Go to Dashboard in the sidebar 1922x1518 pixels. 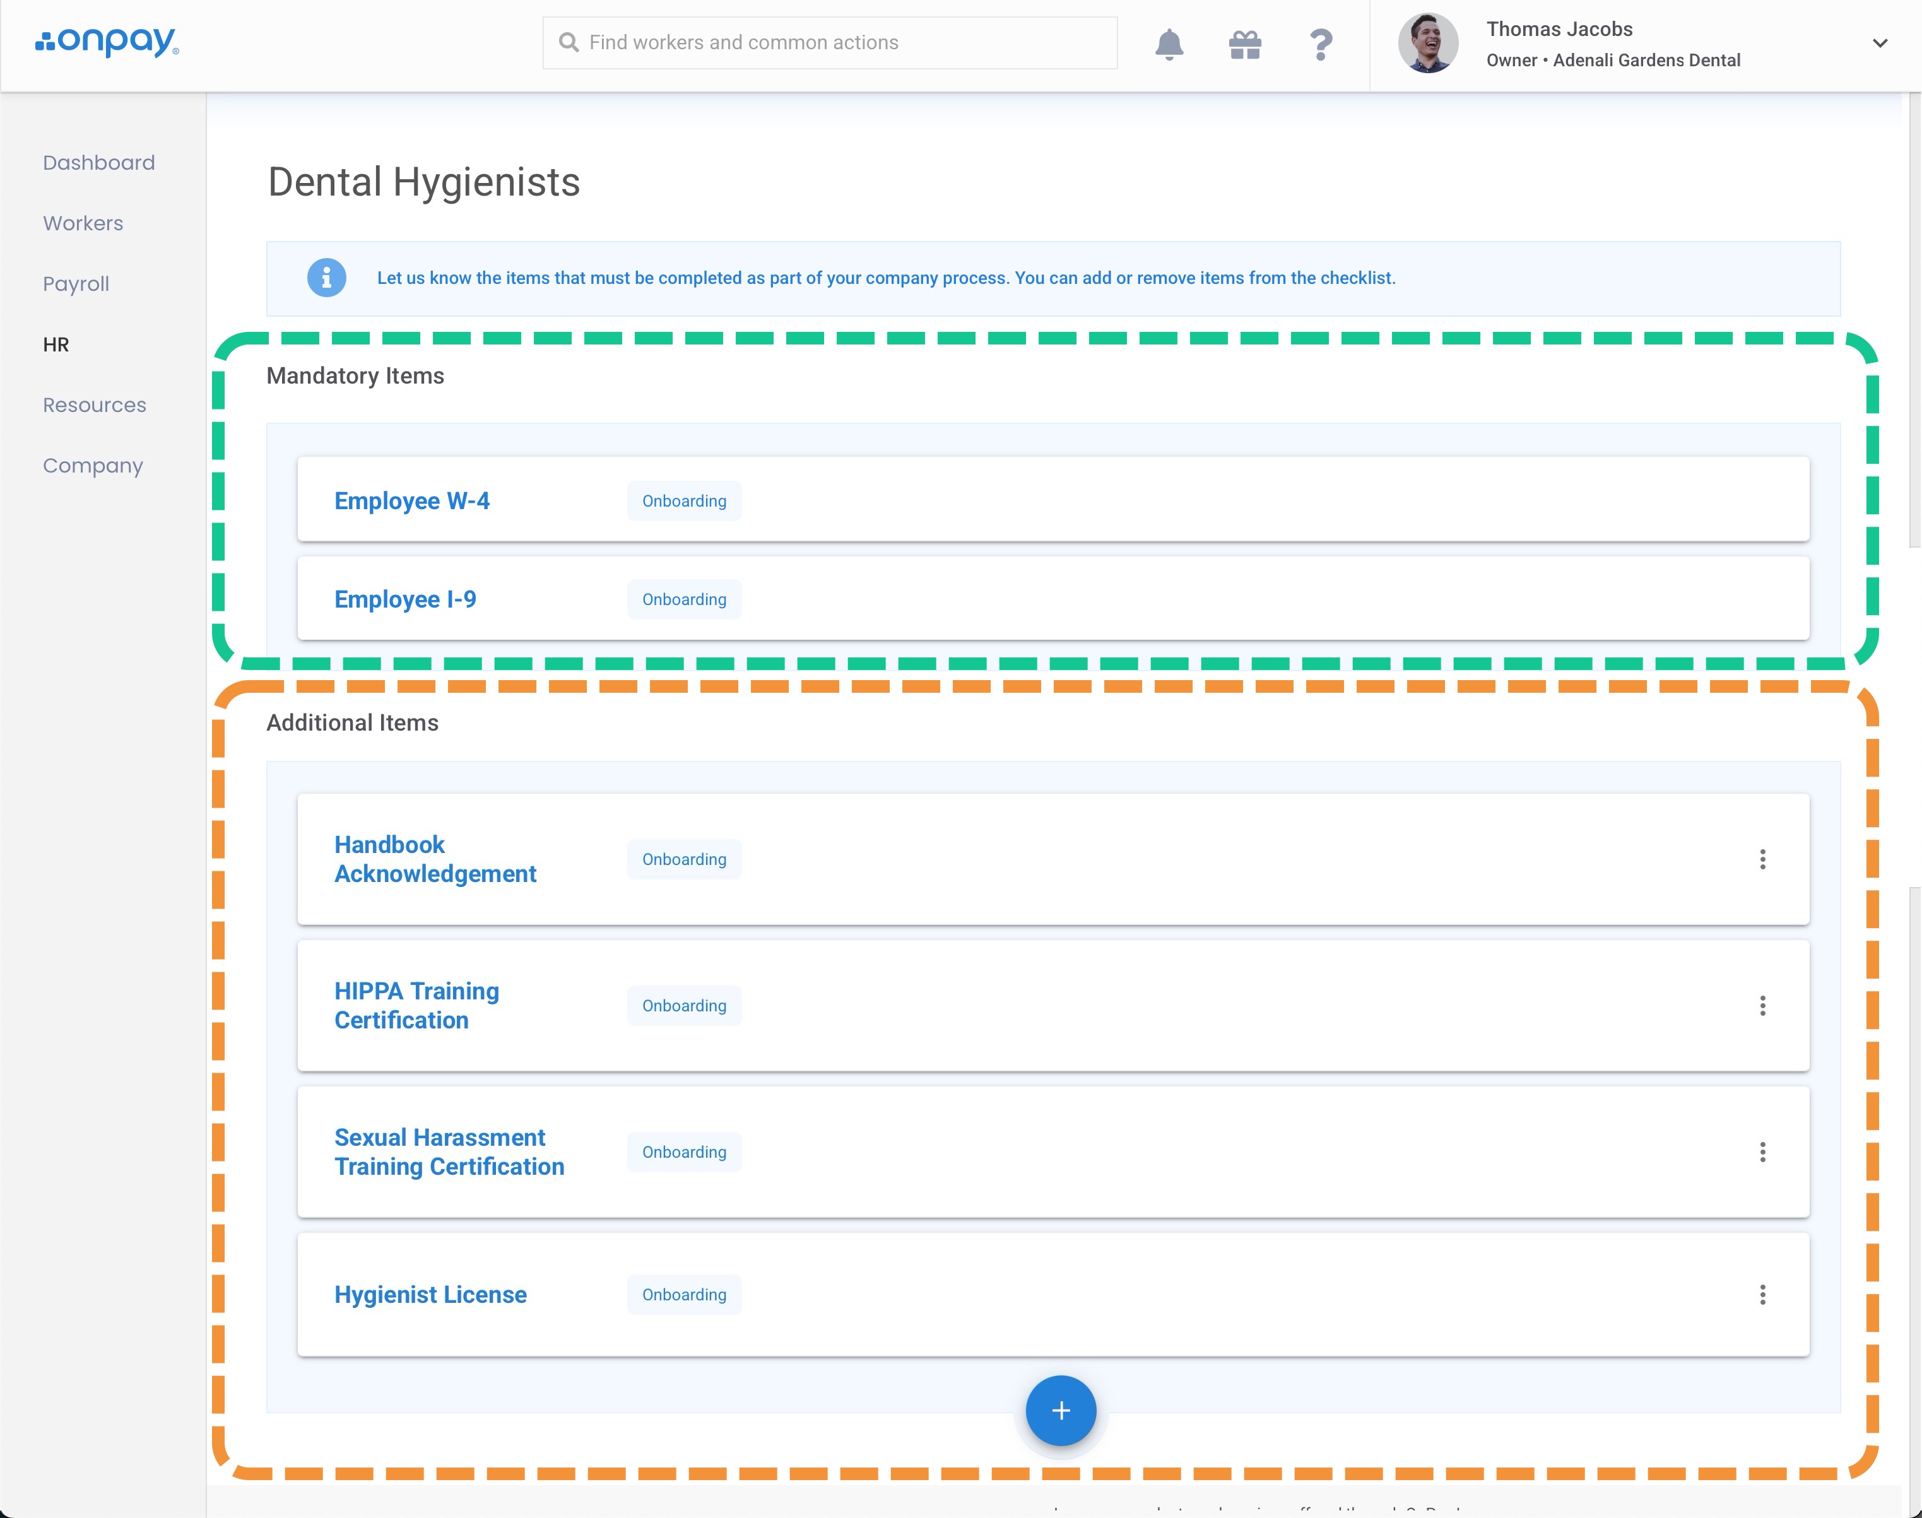coord(98,163)
